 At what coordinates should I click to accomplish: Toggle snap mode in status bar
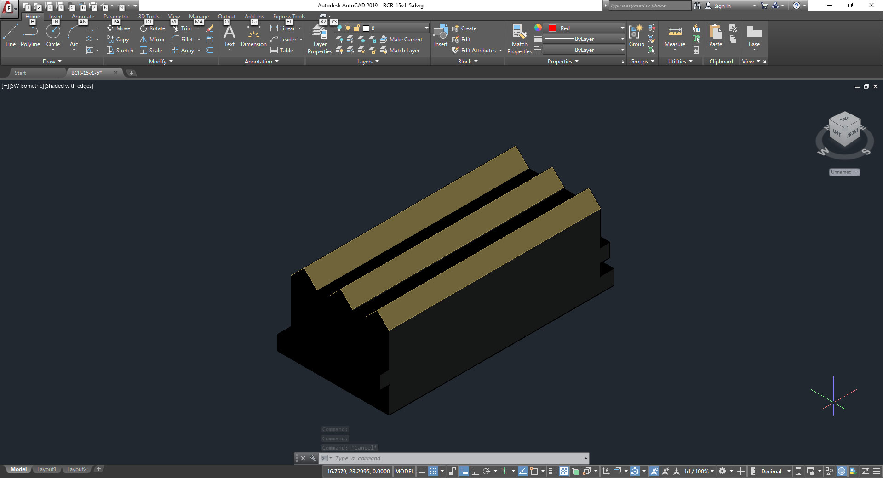(x=433, y=471)
